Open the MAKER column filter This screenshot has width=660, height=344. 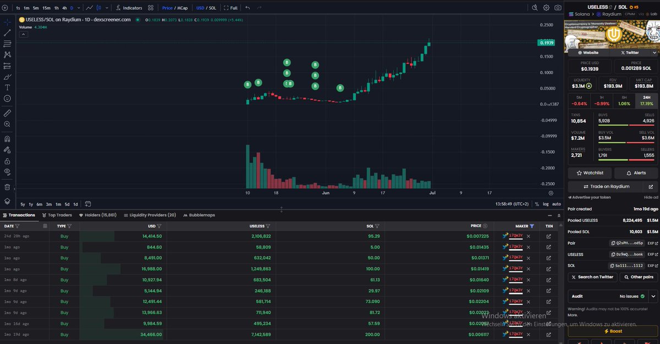point(532,225)
